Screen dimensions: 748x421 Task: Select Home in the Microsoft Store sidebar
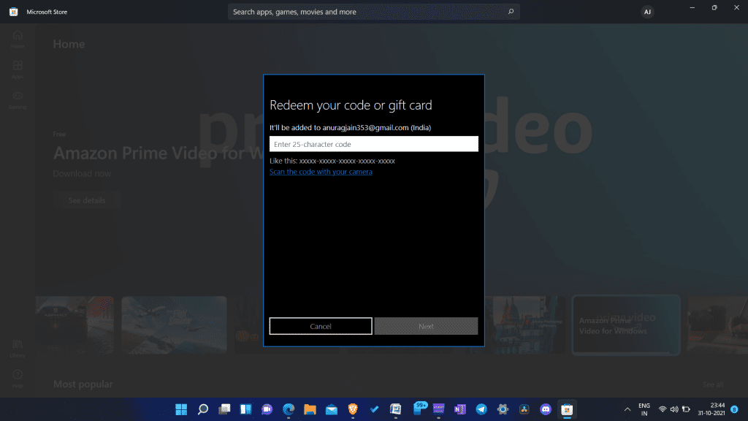point(17,40)
